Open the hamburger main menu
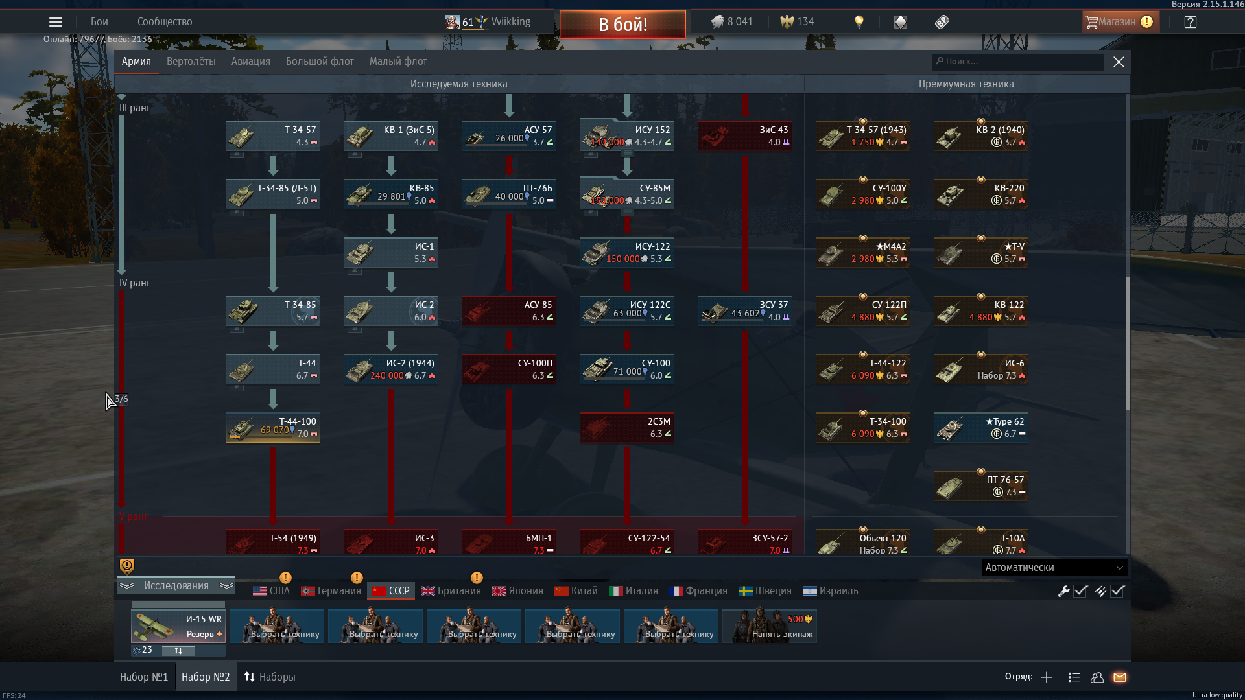The height and width of the screenshot is (700, 1245). tap(56, 22)
